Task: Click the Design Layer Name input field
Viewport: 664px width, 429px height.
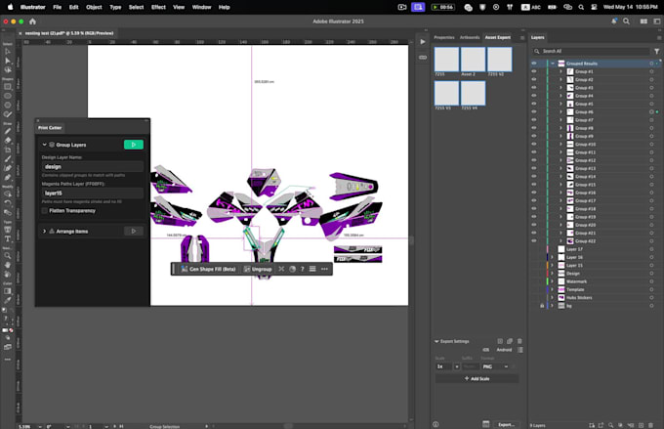Action: coord(93,166)
